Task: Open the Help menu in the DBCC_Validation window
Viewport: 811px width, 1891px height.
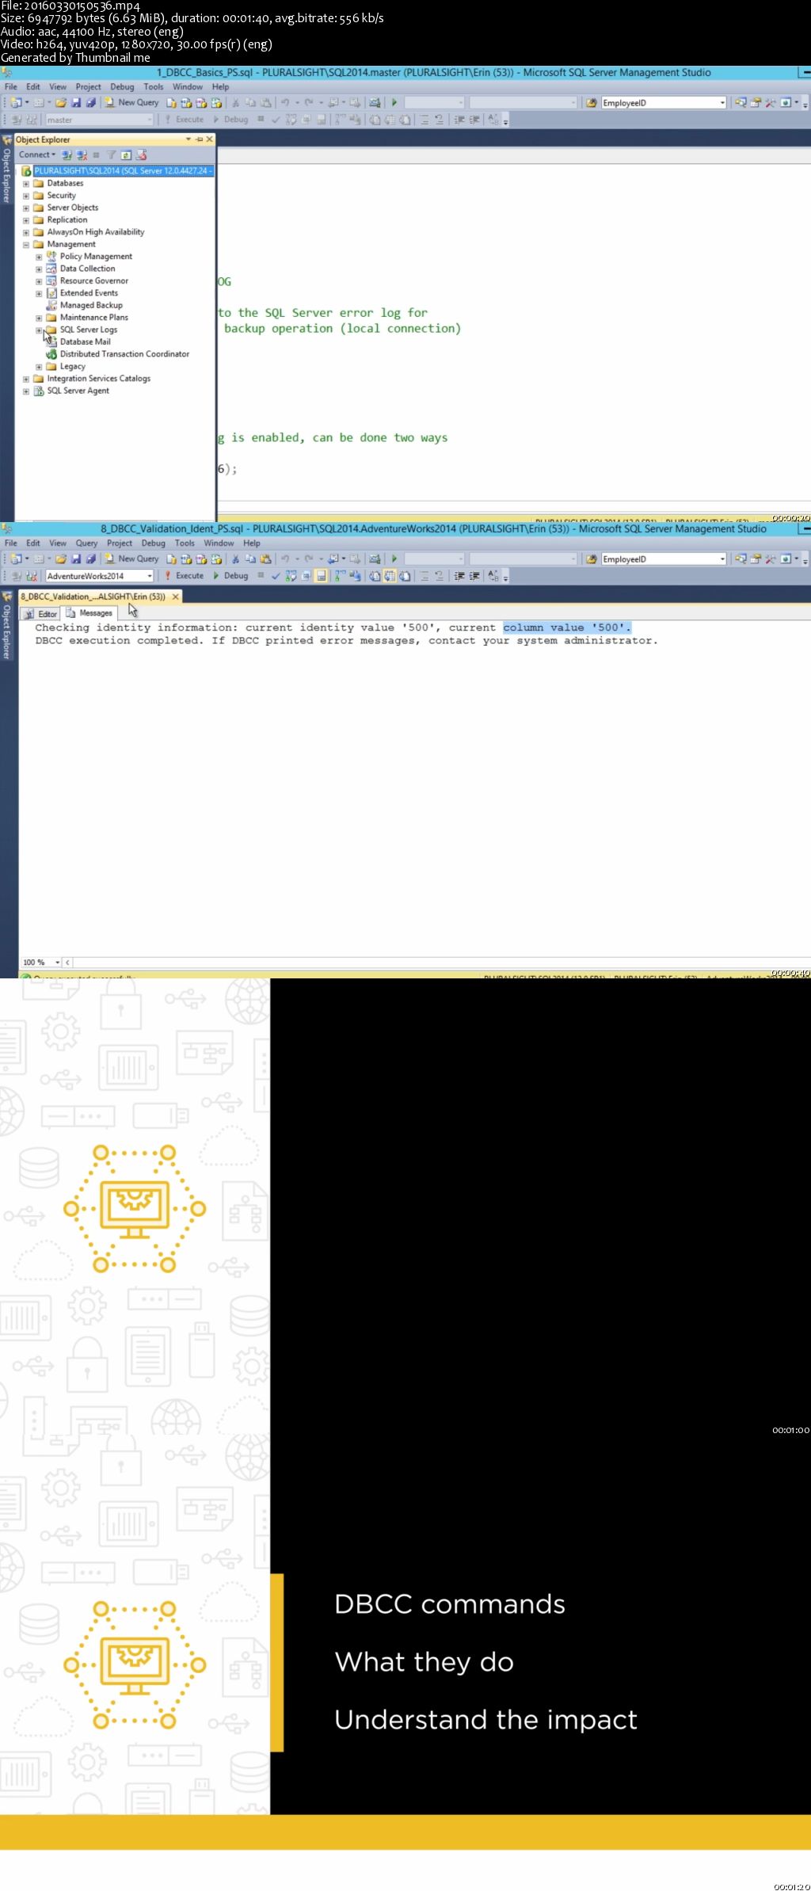Action: tap(252, 543)
